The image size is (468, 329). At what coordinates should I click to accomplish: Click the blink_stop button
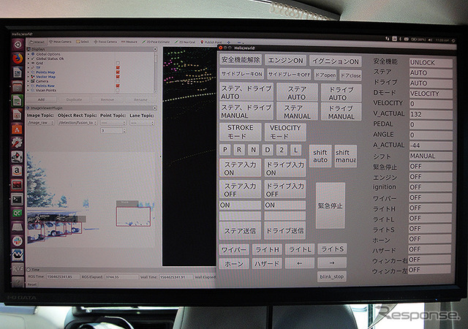331,277
